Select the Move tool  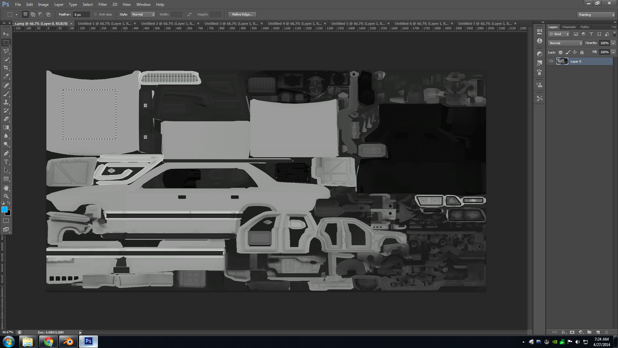(6, 34)
